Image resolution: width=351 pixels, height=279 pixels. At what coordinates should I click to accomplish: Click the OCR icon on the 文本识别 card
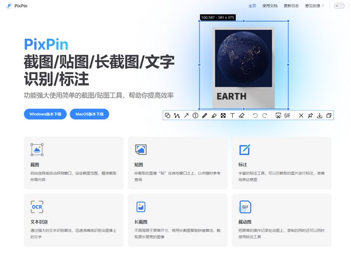[37, 207]
